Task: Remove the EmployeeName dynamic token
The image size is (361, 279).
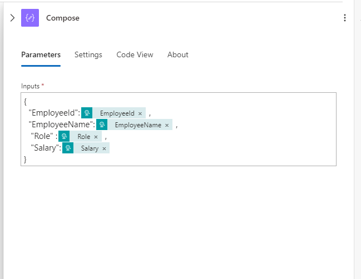Action: click(167, 125)
